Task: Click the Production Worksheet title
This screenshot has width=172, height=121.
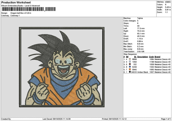Action: (x=16, y=3)
